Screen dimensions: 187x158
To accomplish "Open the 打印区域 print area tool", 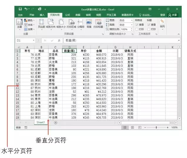I will click(71, 23).
